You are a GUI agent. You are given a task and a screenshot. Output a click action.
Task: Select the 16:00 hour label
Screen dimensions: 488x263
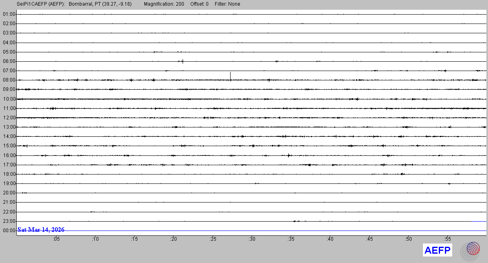pos(9,155)
